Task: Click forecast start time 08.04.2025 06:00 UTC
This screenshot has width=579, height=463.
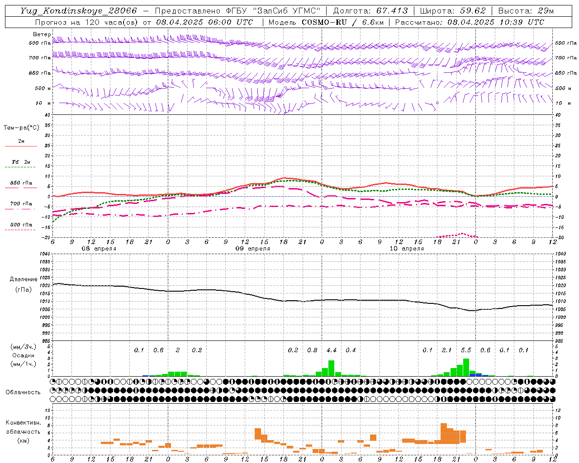Action: (204, 22)
